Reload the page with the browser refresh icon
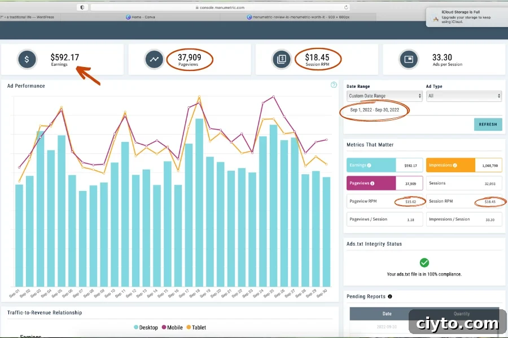The width and height of the screenshot is (508, 338). tap(346, 7)
